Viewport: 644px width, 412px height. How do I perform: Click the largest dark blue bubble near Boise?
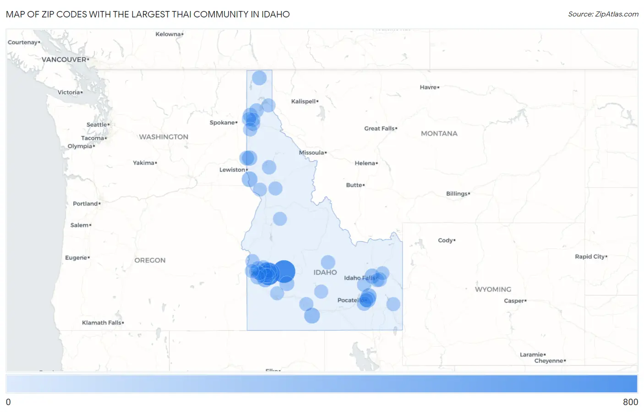click(284, 271)
